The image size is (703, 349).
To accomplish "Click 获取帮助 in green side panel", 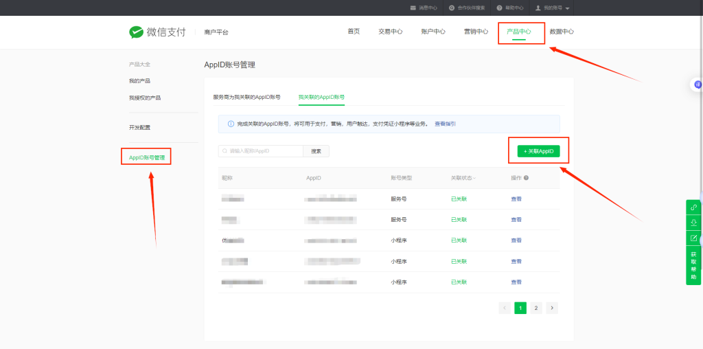I will pyautogui.click(x=693, y=266).
